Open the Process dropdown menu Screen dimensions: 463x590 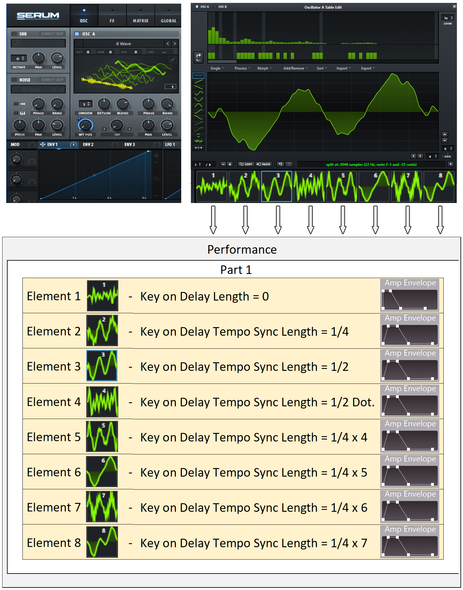click(x=242, y=68)
